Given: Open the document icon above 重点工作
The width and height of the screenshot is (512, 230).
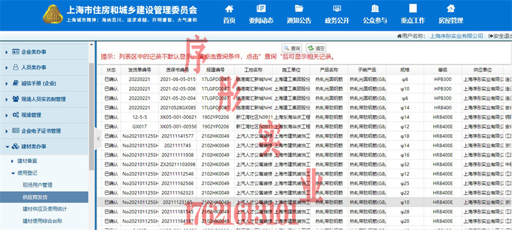Looking at the screenshot, I should click(x=413, y=8).
